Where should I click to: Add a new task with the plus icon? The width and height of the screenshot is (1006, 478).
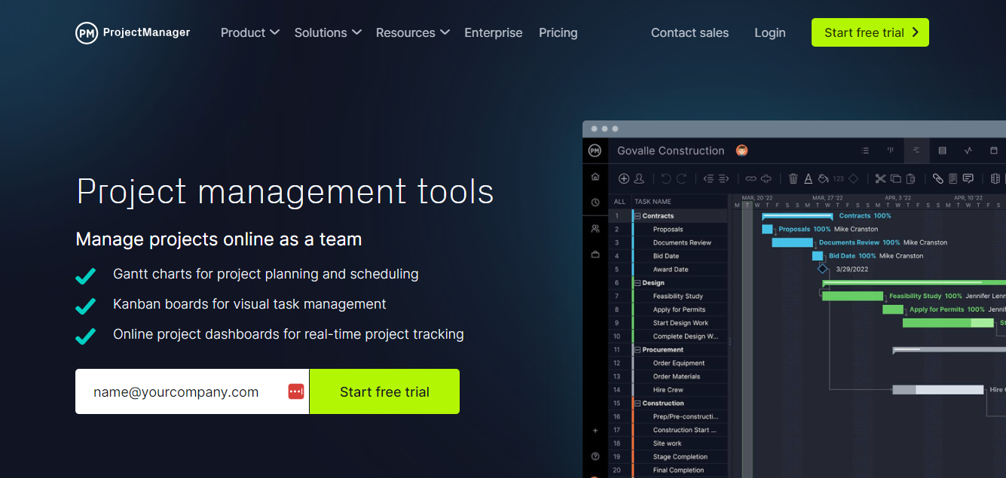click(624, 178)
